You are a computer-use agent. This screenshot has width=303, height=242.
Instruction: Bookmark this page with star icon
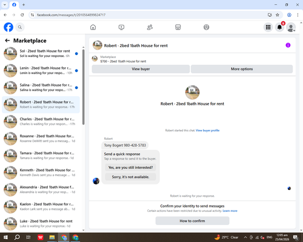tap(278, 15)
